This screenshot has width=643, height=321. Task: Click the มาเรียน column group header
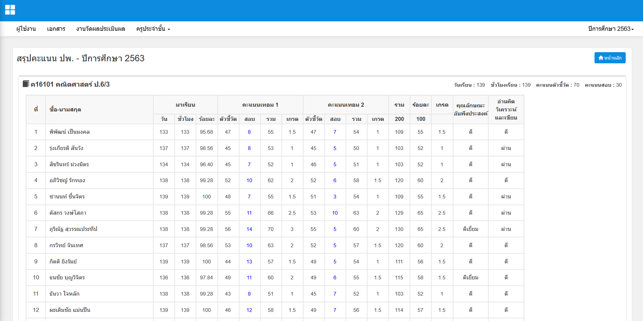(186, 105)
